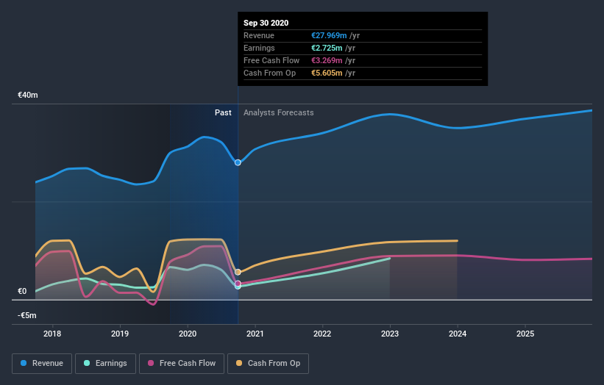
Task: Click the Revenue row label in tooltip
Action: (259, 35)
